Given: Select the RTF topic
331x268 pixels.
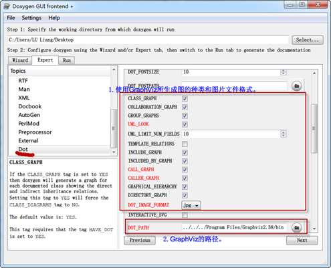Looking at the screenshot, I should coord(23,81).
